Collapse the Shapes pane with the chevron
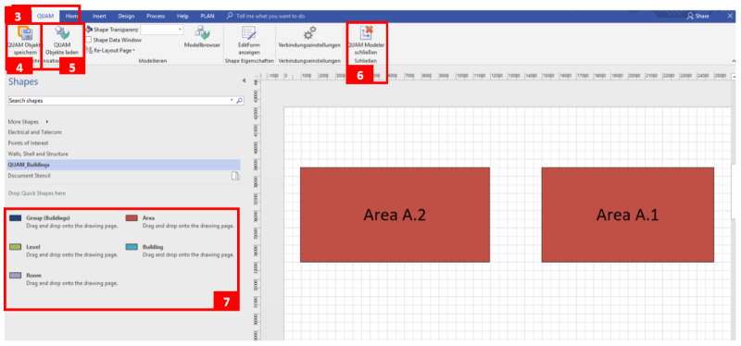741x346 pixels. 244,80
